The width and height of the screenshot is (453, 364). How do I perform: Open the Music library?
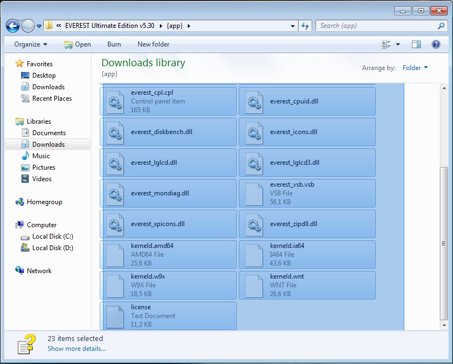41,156
